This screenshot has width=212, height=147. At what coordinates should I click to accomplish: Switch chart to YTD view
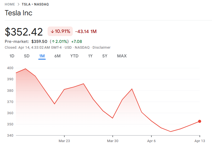pyautogui.click(x=74, y=56)
